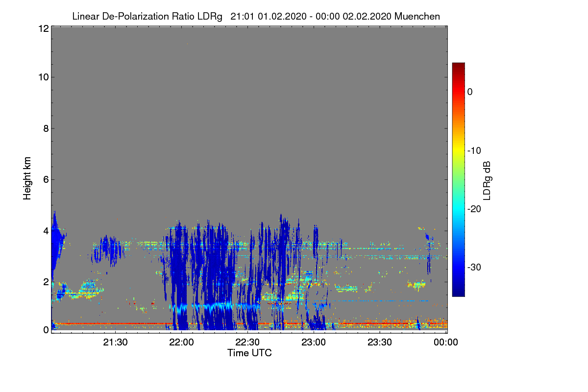
Task: Click the height tick label 12
Action: tap(43, 29)
